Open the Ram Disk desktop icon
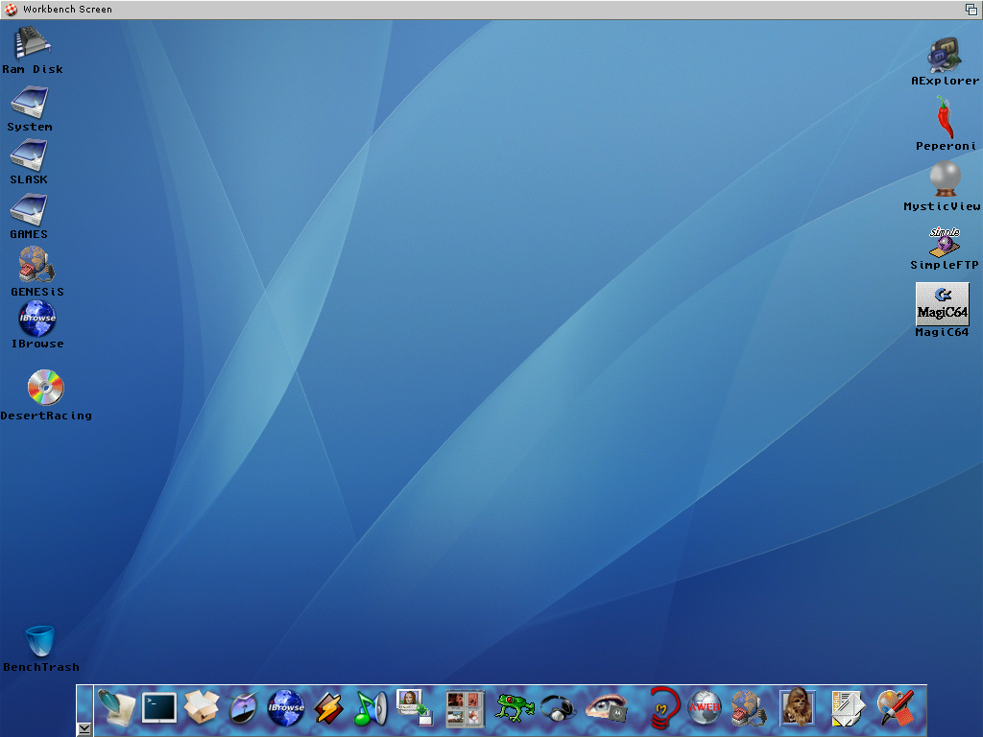Screen dimensions: 983x737 (32, 44)
